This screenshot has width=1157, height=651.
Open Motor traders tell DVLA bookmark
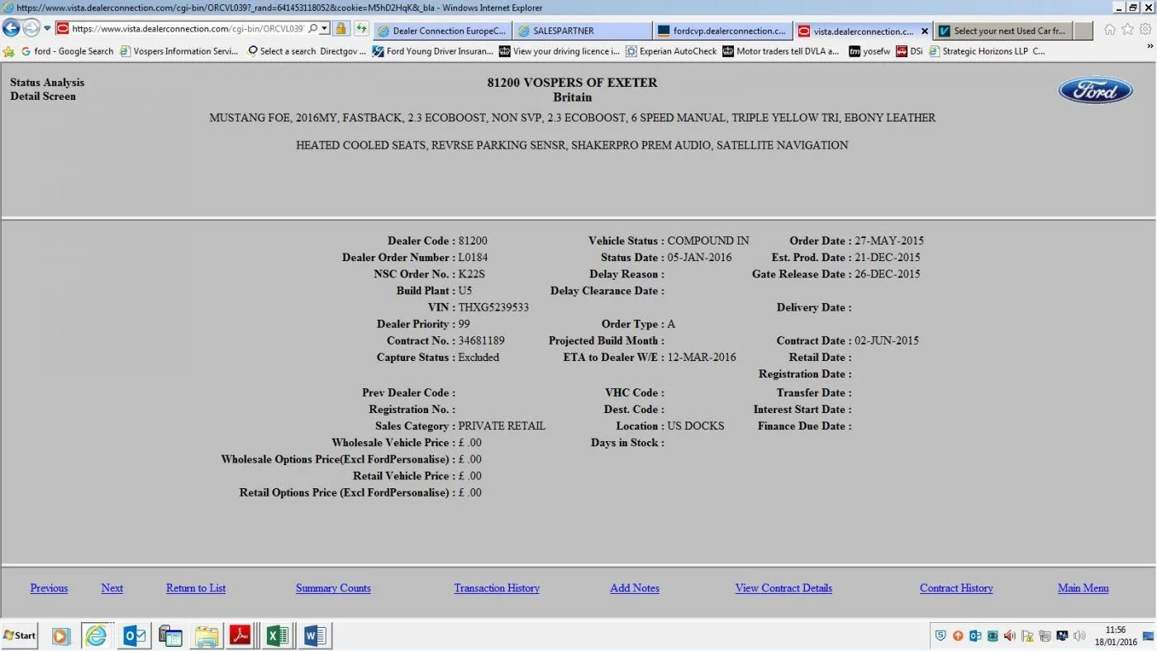coord(781,51)
